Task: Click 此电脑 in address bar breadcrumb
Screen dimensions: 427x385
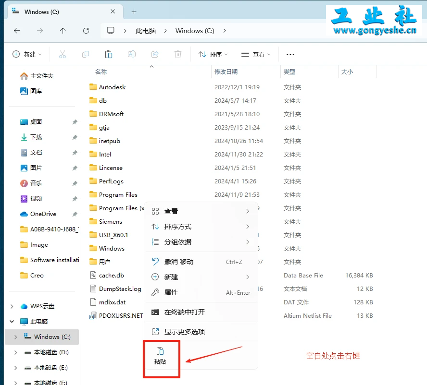Action: coord(146,31)
